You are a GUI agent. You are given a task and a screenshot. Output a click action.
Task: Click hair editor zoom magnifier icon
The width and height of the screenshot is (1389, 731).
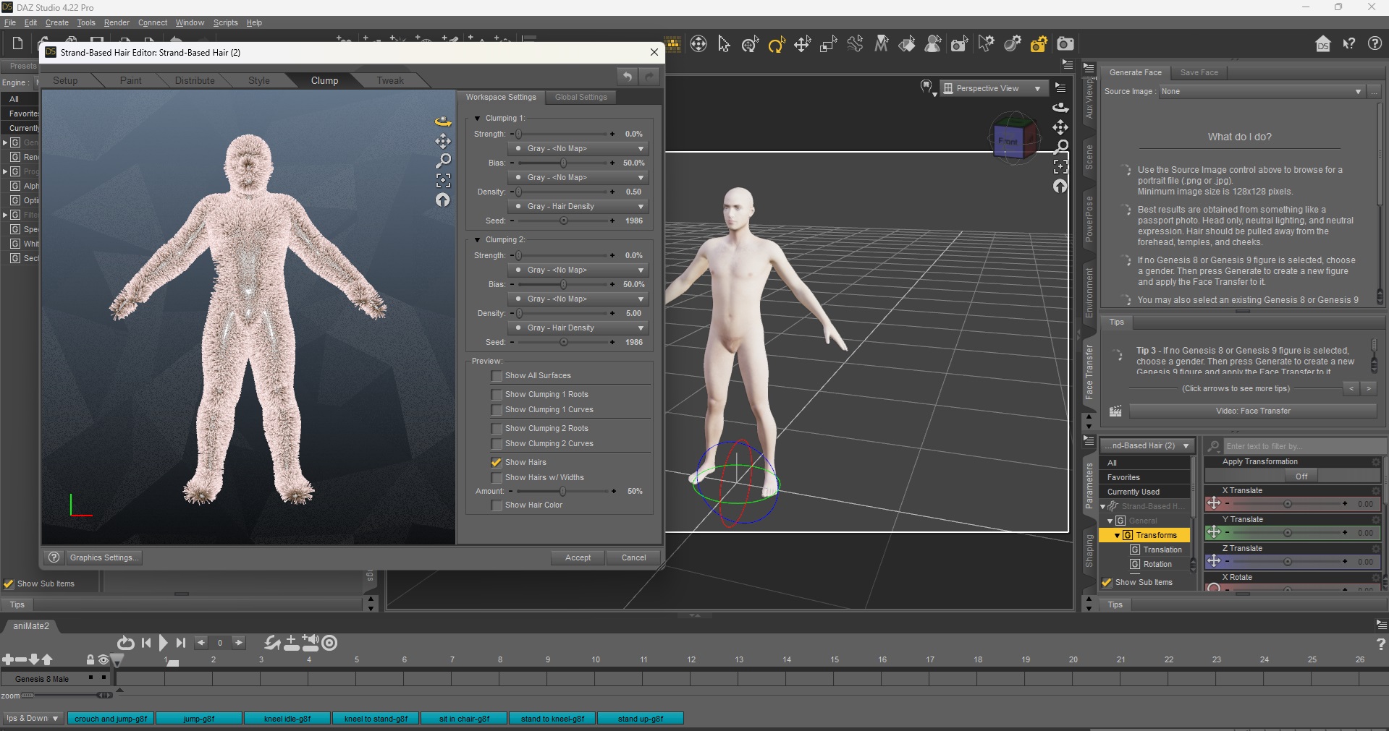[443, 161]
